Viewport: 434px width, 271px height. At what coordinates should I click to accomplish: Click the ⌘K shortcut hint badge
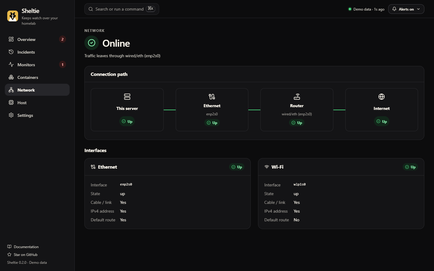[x=150, y=9]
